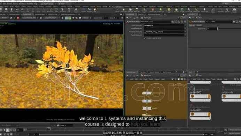The image size is (241, 136).
Task: Select the rs-leaf003 material node
Action: 200,116
